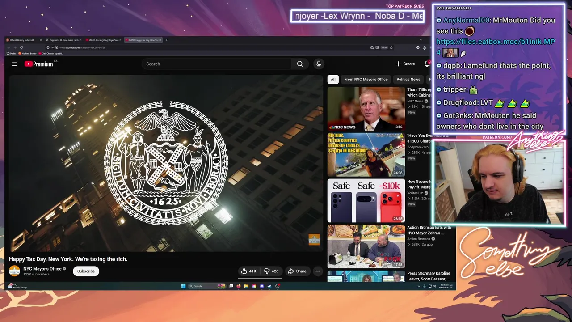Click the '122K subscribers' text

[x=36, y=274]
